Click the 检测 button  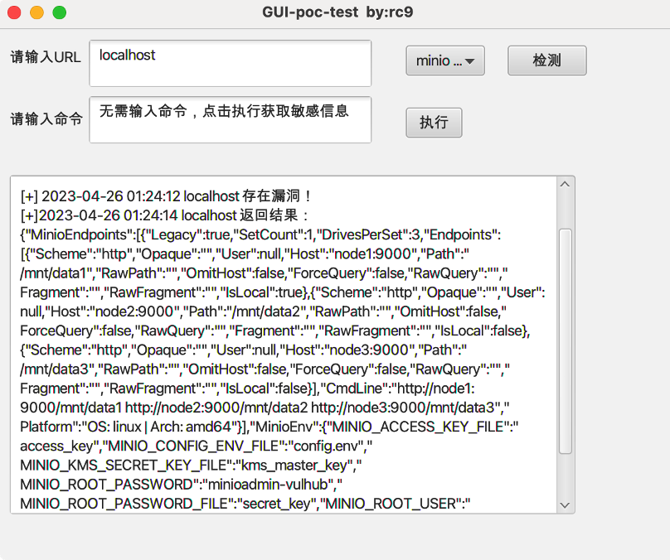click(547, 60)
